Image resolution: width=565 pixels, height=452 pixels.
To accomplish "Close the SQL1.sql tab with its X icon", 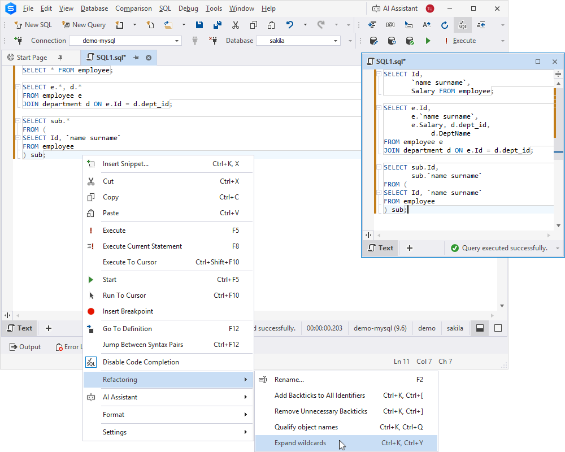I will pos(149,58).
